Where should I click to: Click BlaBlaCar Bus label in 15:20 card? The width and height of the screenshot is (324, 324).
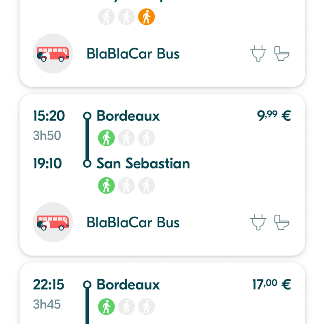[133, 222]
